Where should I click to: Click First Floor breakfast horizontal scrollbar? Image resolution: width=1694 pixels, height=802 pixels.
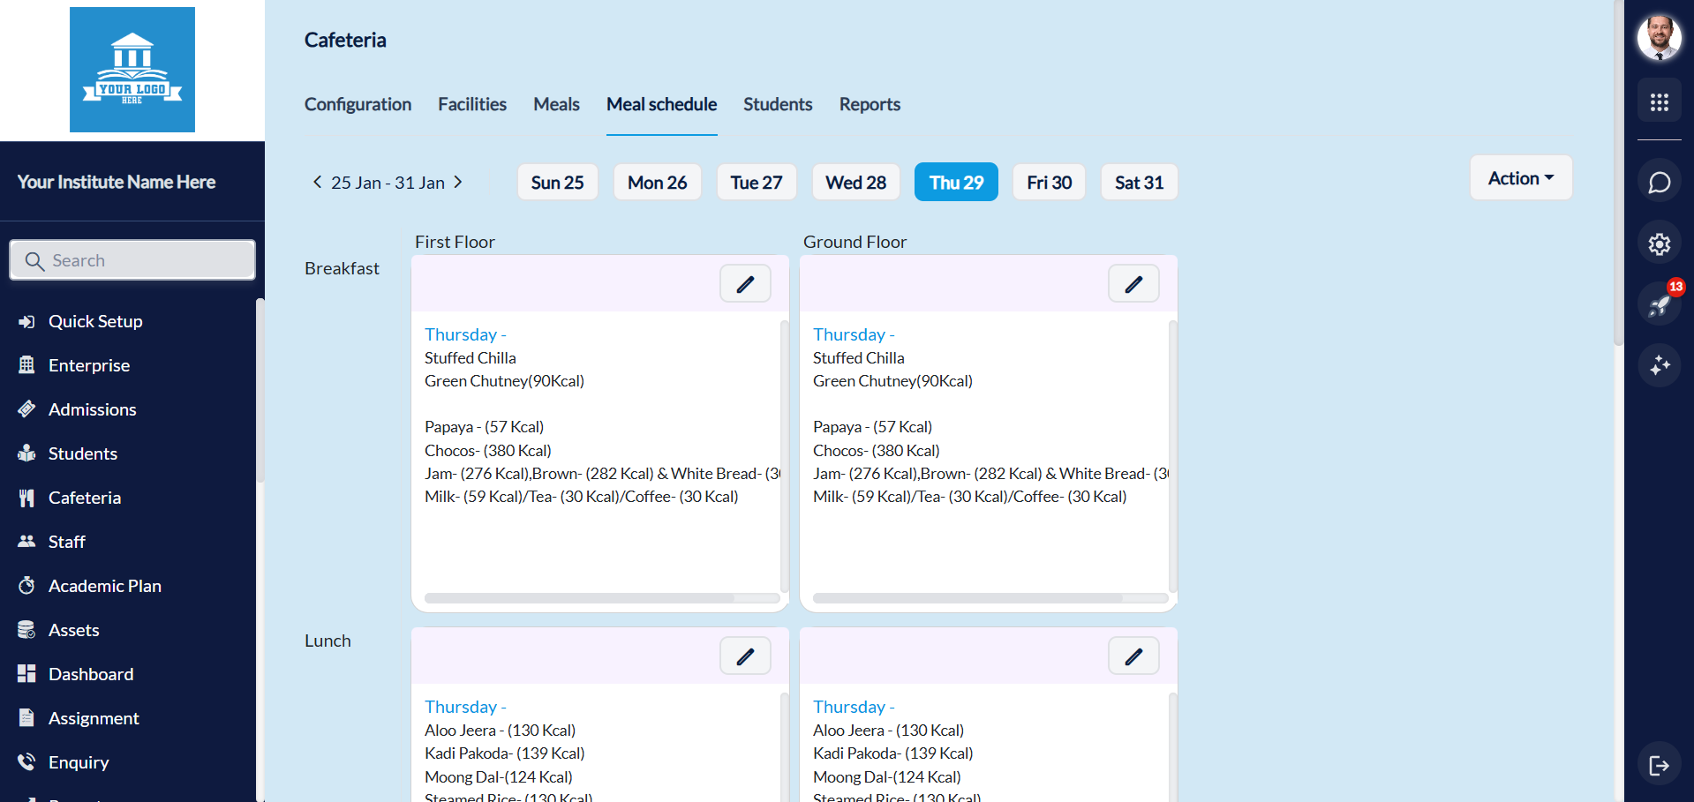[x=579, y=598]
